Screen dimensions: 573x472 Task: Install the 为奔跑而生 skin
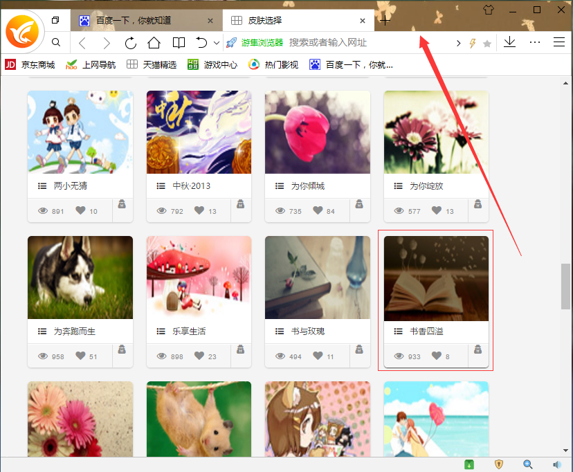[x=122, y=350]
